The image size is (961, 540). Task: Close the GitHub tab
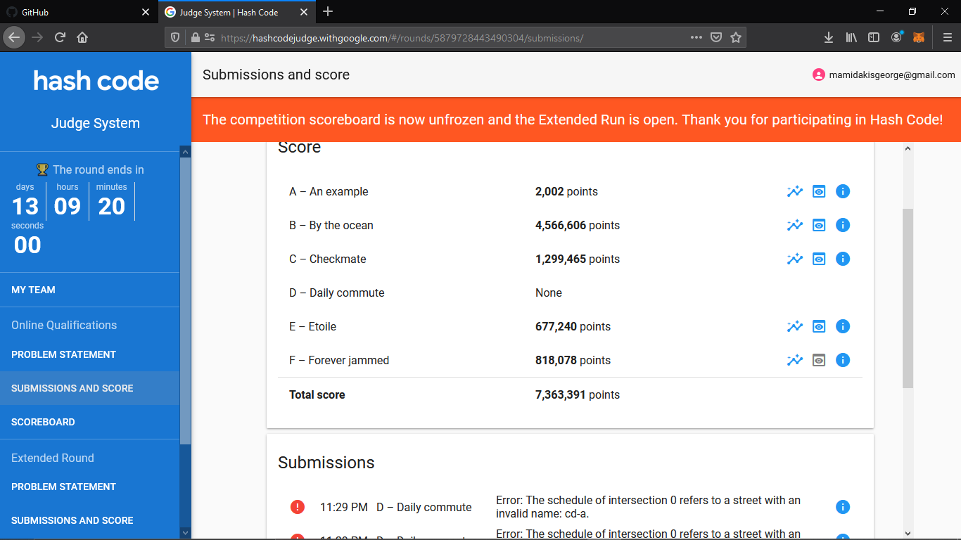click(146, 12)
